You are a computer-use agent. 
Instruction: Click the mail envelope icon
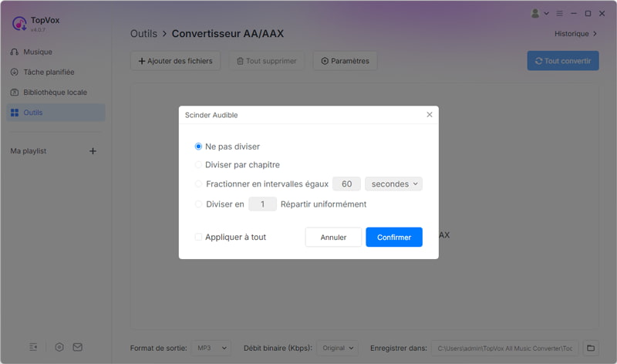78,347
